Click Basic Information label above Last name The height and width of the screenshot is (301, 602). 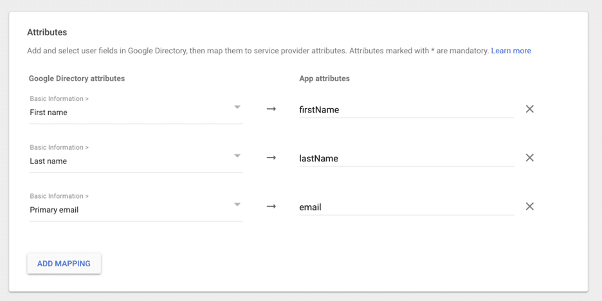59,148
